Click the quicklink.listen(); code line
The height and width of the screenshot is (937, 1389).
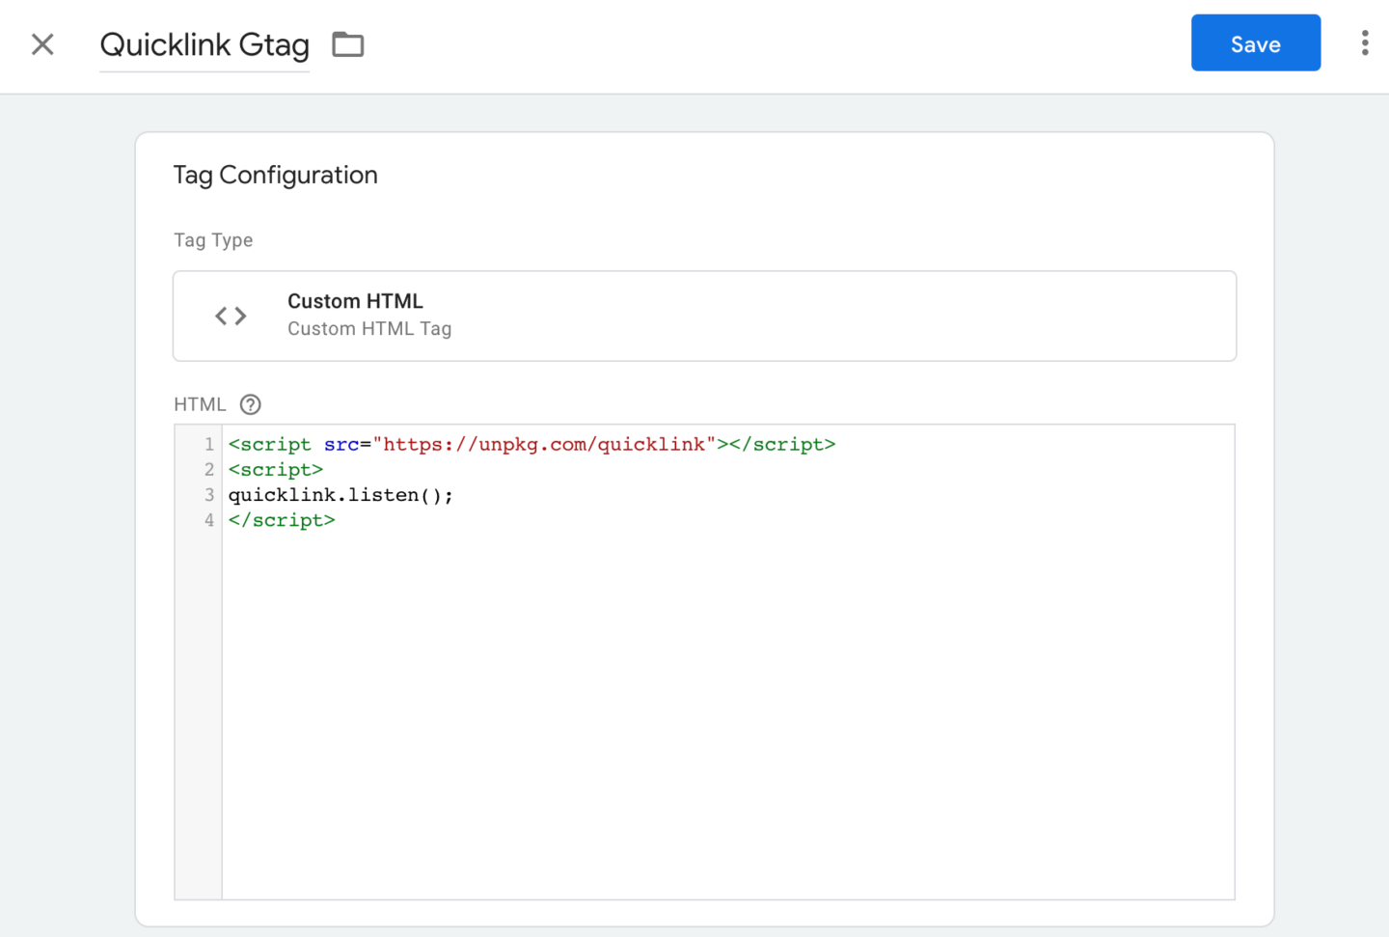[340, 495]
